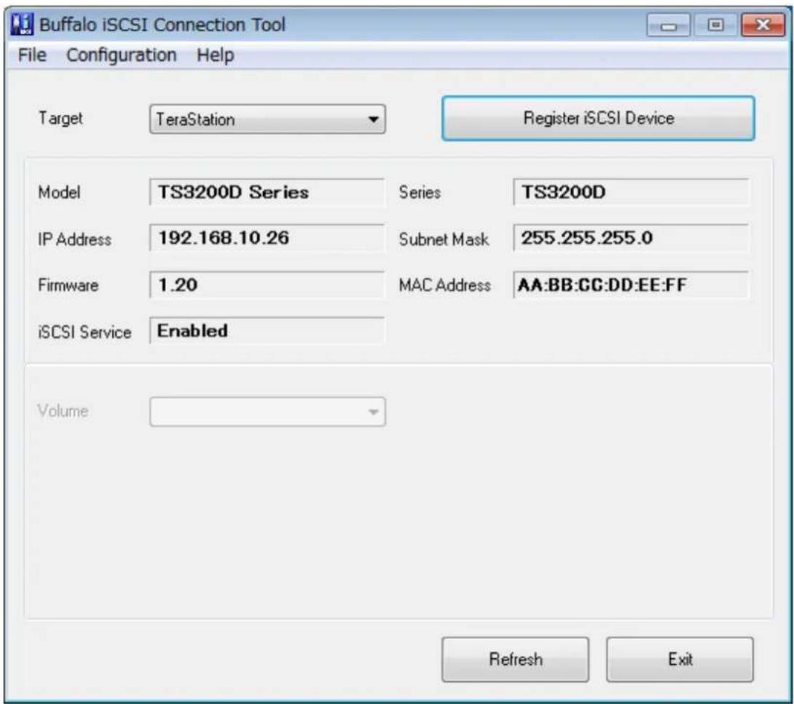Click the Volume label
The image size is (794, 704).
click(63, 411)
